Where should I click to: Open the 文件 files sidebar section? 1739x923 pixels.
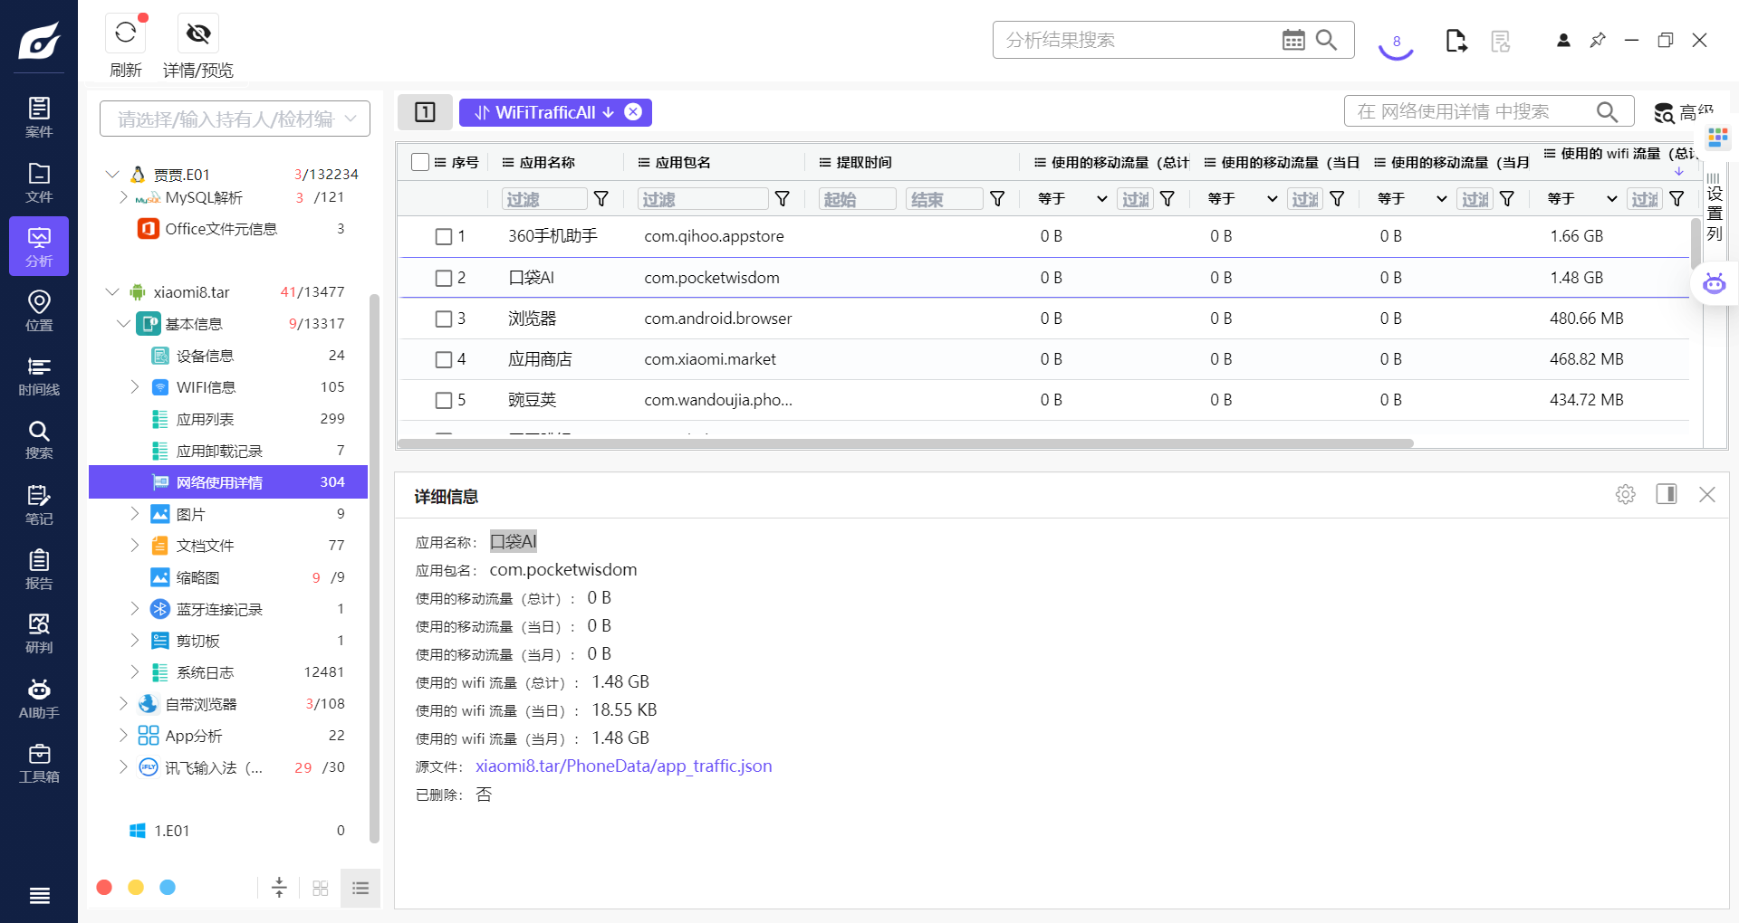[x=39, y=182]
